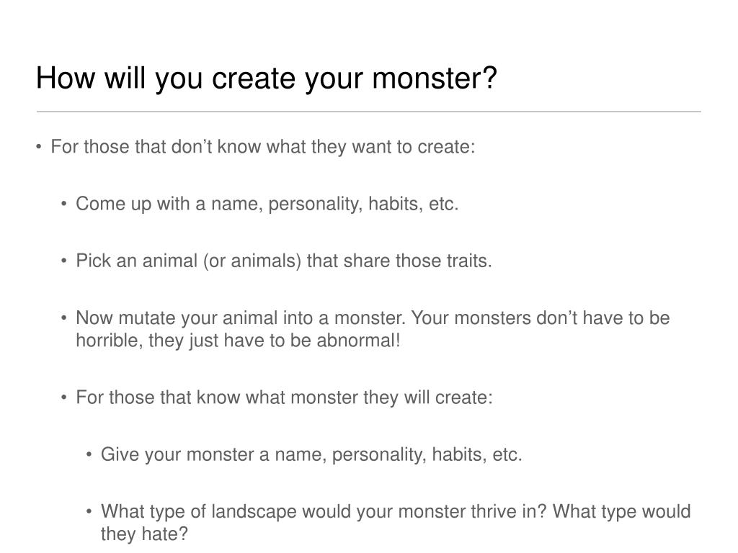This screenshot has height=553, width=738.
Task: Click 'Give your monster a name, personality, habits, etc.'
Action: (x=311, y=455)
